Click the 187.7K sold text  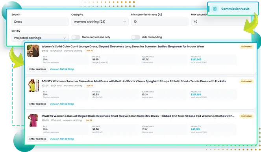[x=56, y=51]
